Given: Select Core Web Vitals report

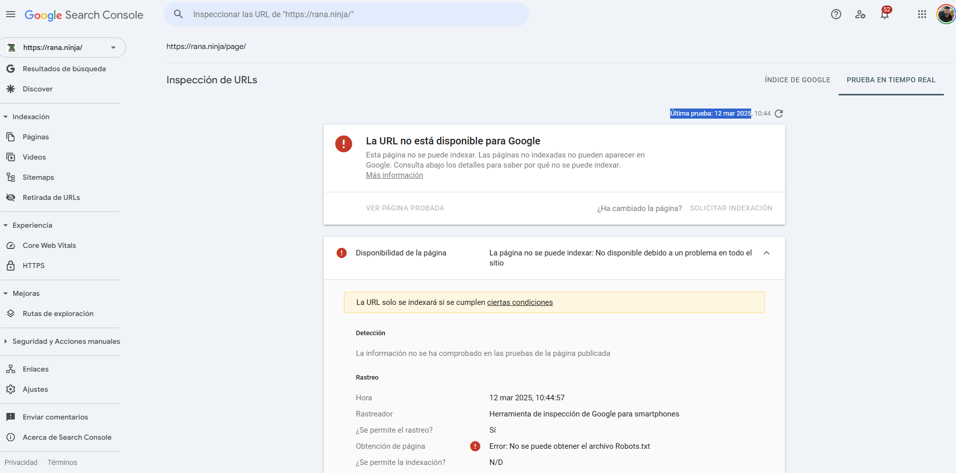Looking at the screenshot, I should point(49,245).
